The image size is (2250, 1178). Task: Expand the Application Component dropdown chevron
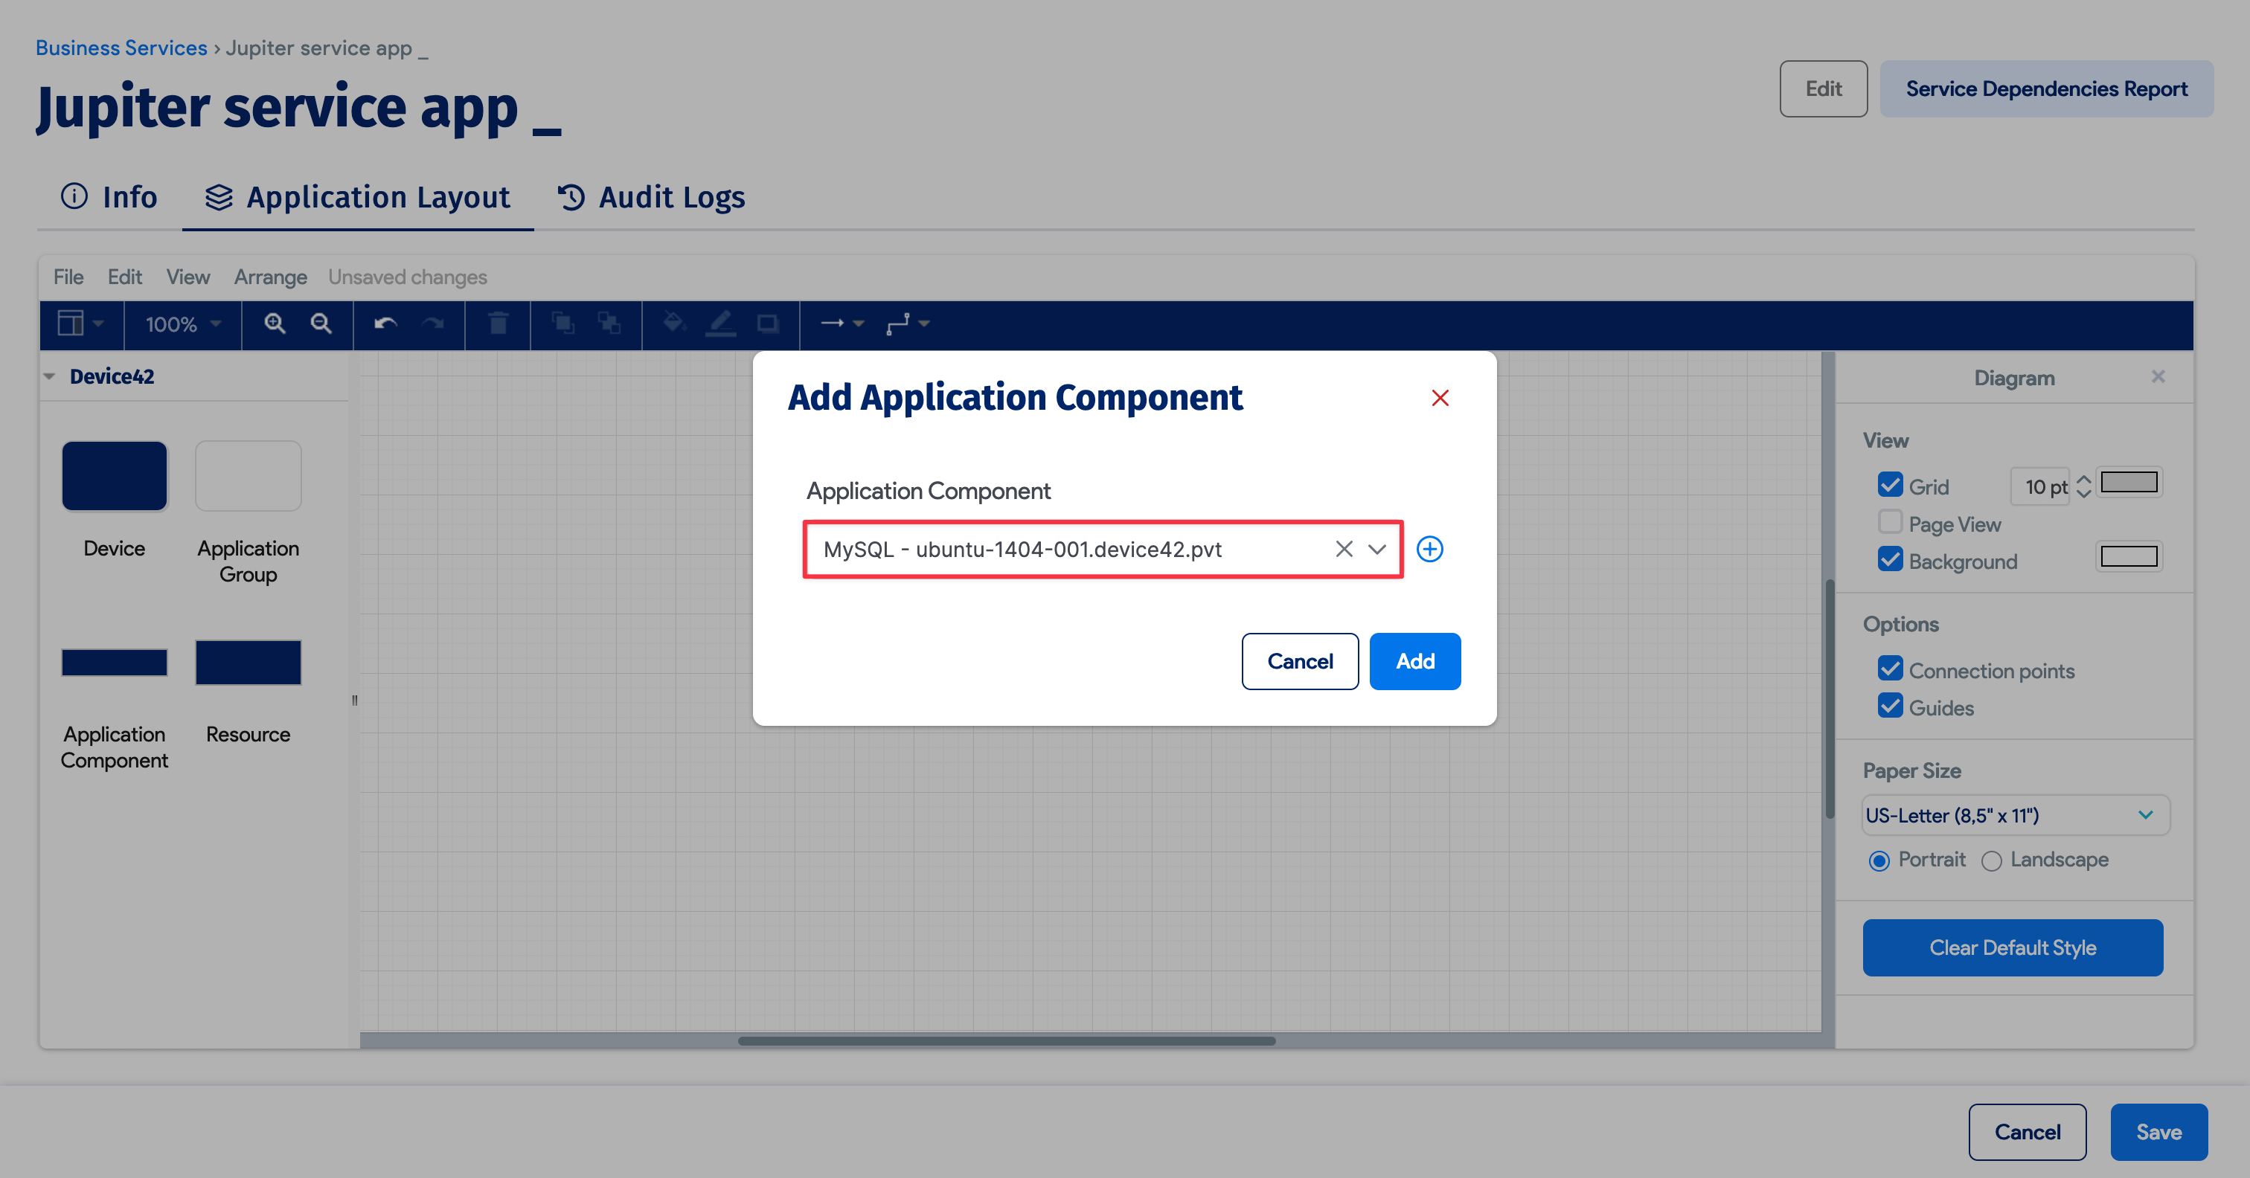pyautogui.click(x=1377, y=550)
